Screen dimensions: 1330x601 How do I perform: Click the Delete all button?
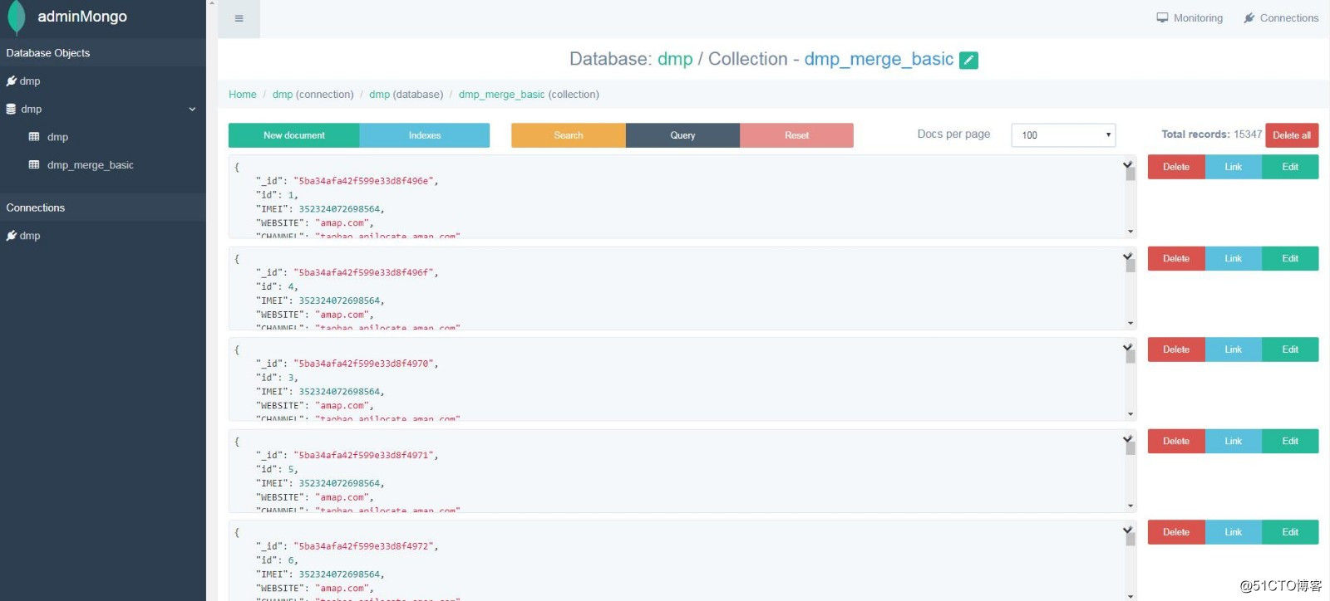pyautogui.click(x=1292, y=135)
